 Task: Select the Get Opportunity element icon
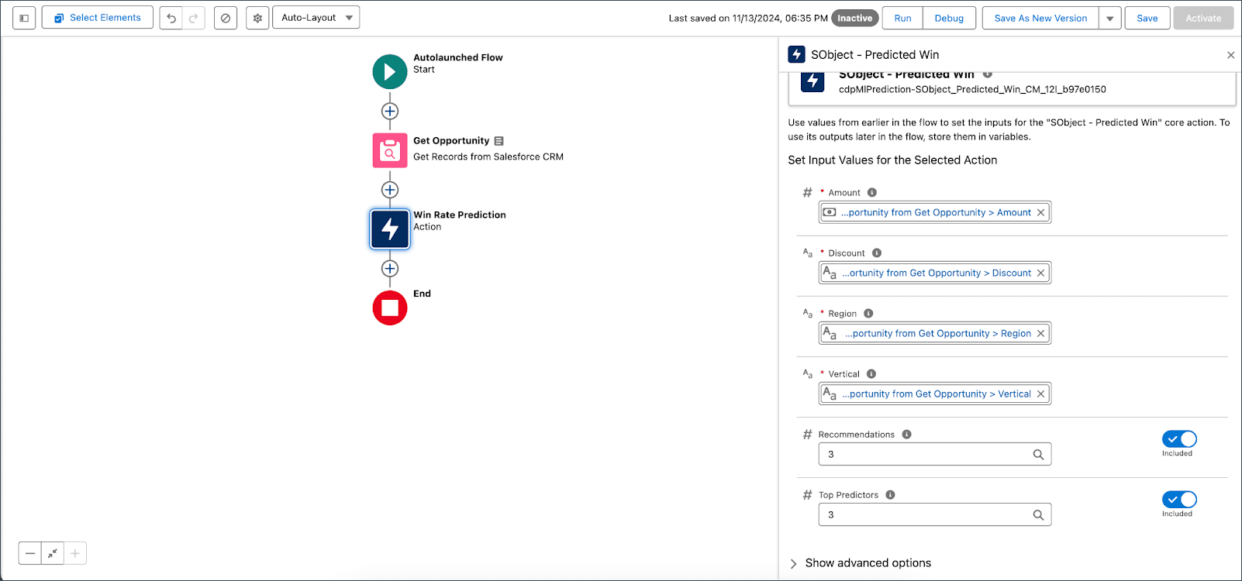(x=390, y=150)
